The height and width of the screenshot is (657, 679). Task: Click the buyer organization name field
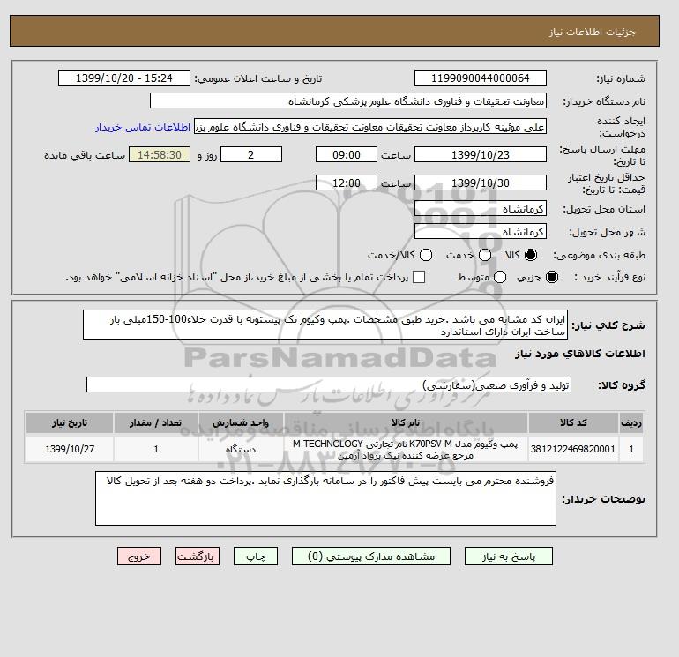348,101
